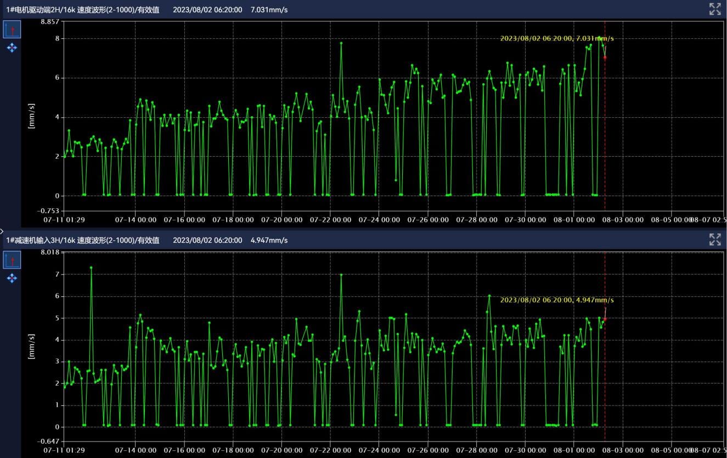Maximize the 1#减速机输入3H chart to fullscreen
This screenshot has width=727, height=458.
[714, 239]
